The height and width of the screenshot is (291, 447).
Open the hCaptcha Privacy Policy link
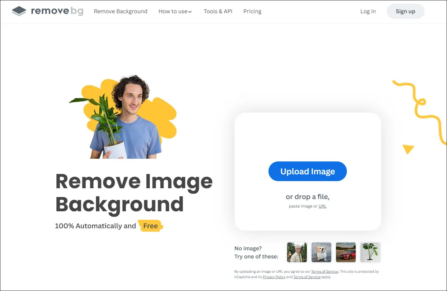(274, 277)
